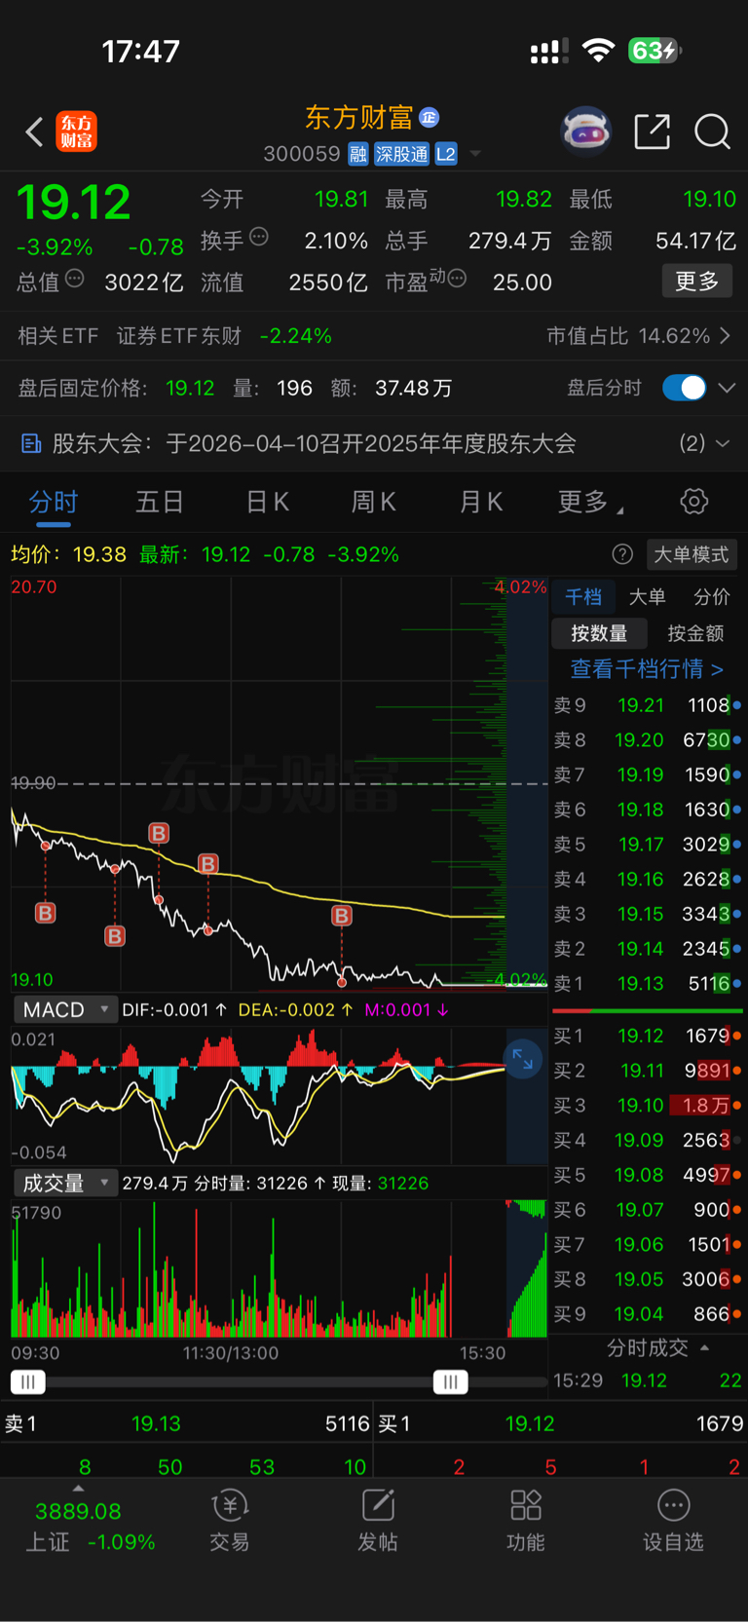Open the 交易 trade icon
Screen dimensions: 748x1622
(x=230, y=1506)
